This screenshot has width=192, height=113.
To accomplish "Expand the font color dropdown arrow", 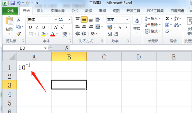I will pos(57,34).
